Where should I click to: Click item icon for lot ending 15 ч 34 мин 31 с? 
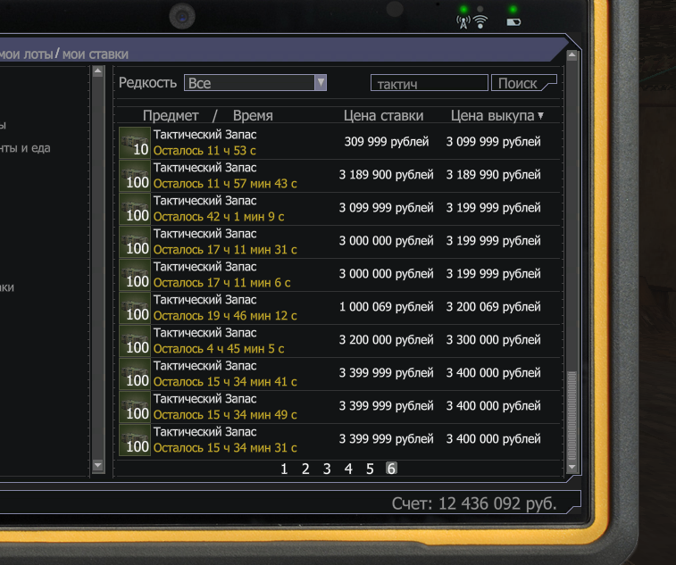click(x=135, y=439)
